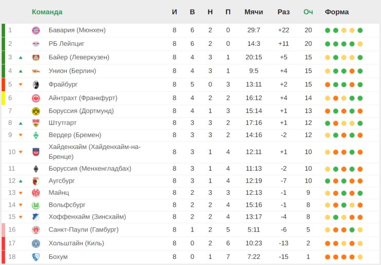Click the Borussia Dortmund BVB logo
This screenshot has height=265, width=381.
36,111
